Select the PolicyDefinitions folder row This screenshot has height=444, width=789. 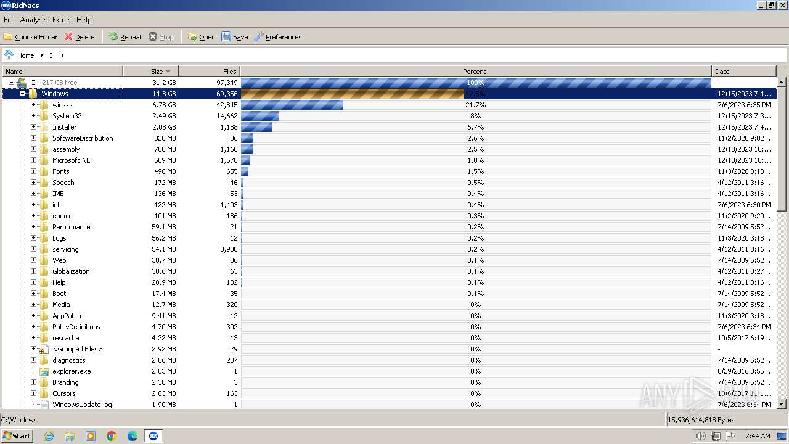click(x=390, y=327)
